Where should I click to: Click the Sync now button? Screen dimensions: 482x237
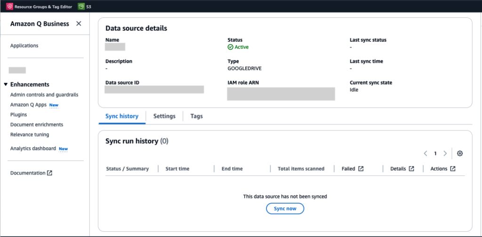pyautogui.click(x=285, y=209)
